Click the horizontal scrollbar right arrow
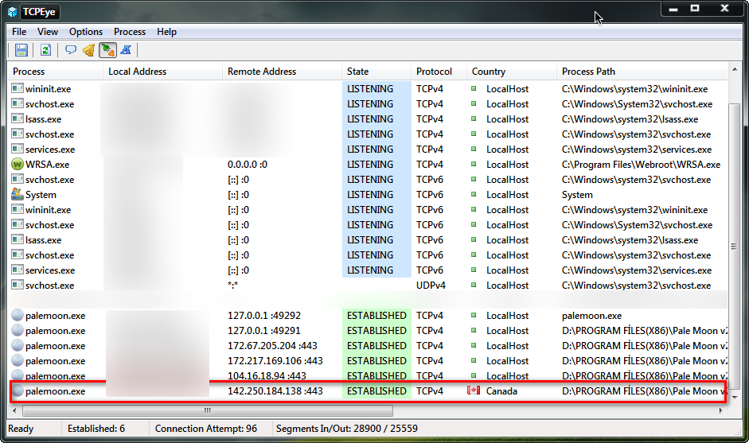The width and height of the screenshot is (749, 443). click(x=720, y=410)
